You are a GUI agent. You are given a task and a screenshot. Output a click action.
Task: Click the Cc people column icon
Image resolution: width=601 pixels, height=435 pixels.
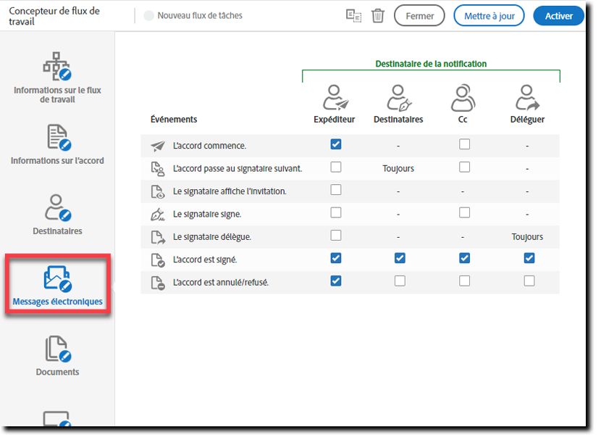point(463,98)
